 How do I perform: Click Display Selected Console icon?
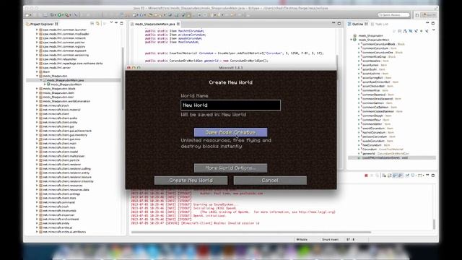(x=413, y=175)
